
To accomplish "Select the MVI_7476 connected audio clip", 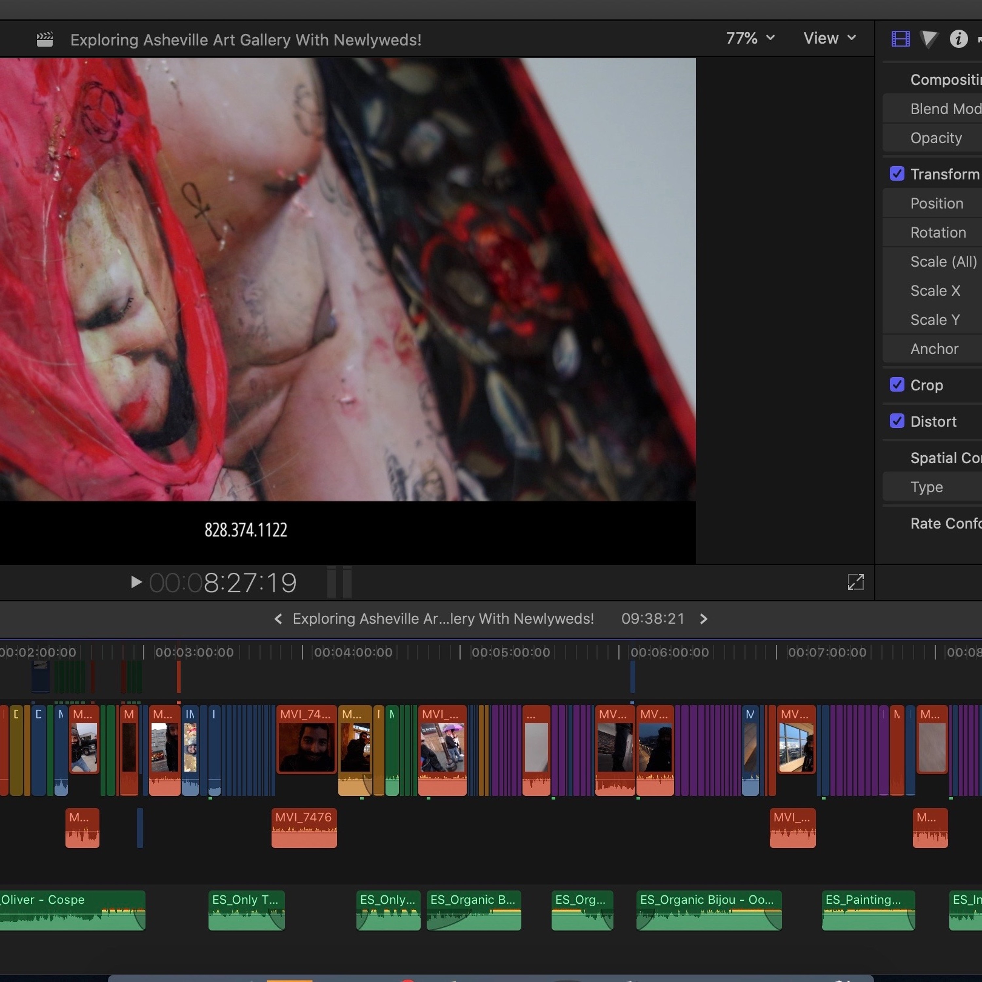I will (x=304, y=828).
